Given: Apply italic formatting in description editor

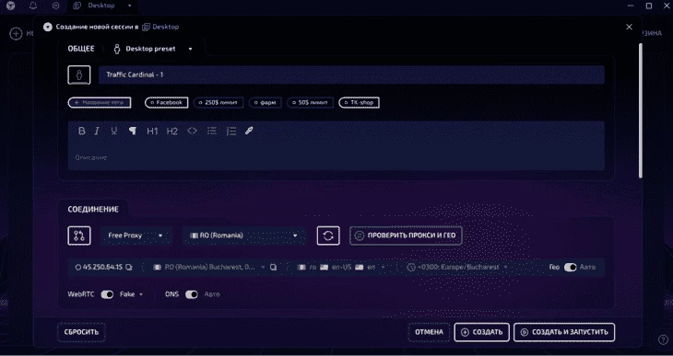Looking at the screenshot, I should click(x=97, y=132).
